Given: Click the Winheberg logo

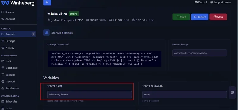Looking at the screenshot, I should [18, 3].
